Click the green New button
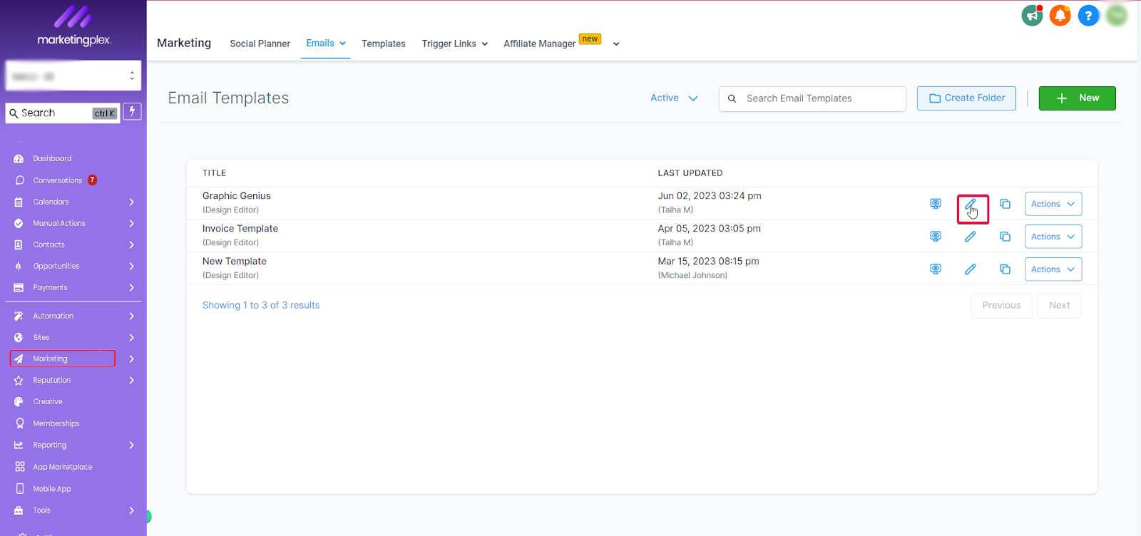The width and height of the screenshot is (1141, 536). tap(1077, 98)
